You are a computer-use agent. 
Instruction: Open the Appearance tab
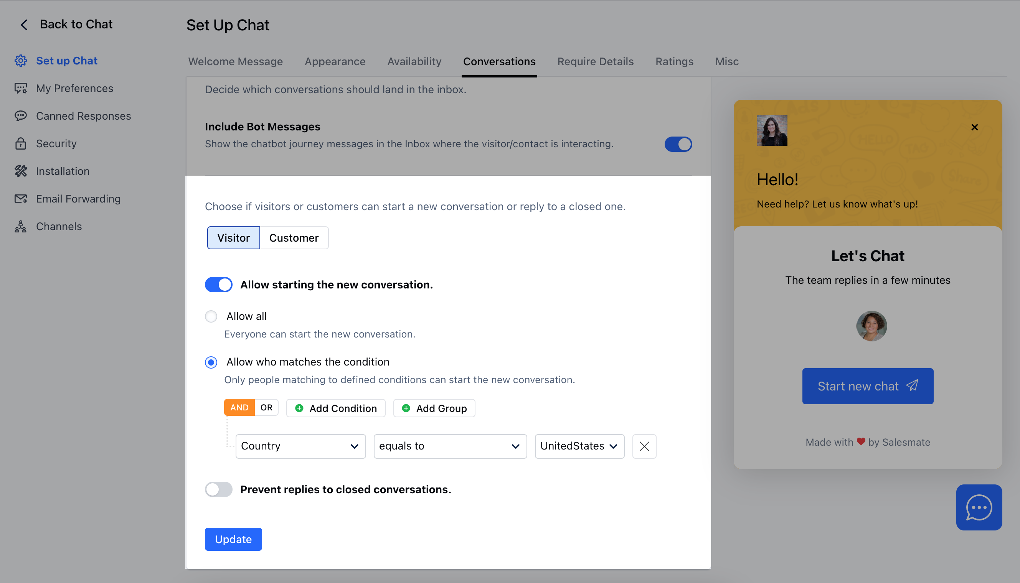coord(335,61)
